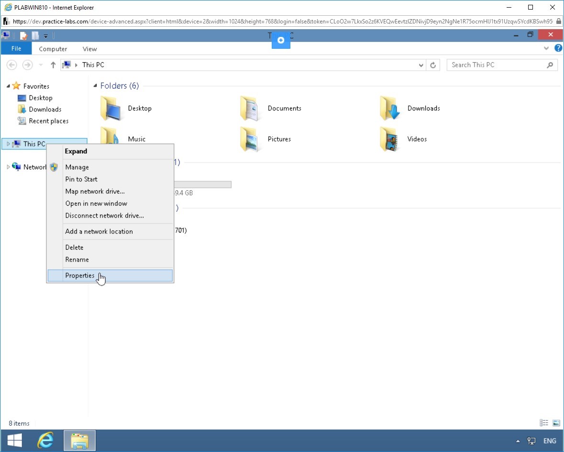Choose Properties in the context menu
This screenshot has width=564, height=452.
tap(110, 276)
